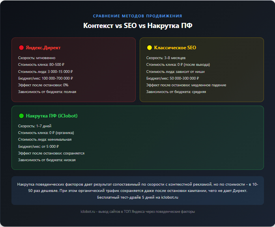
Task: Click Зависимость от бюджета: низкая
Action: 47,160
